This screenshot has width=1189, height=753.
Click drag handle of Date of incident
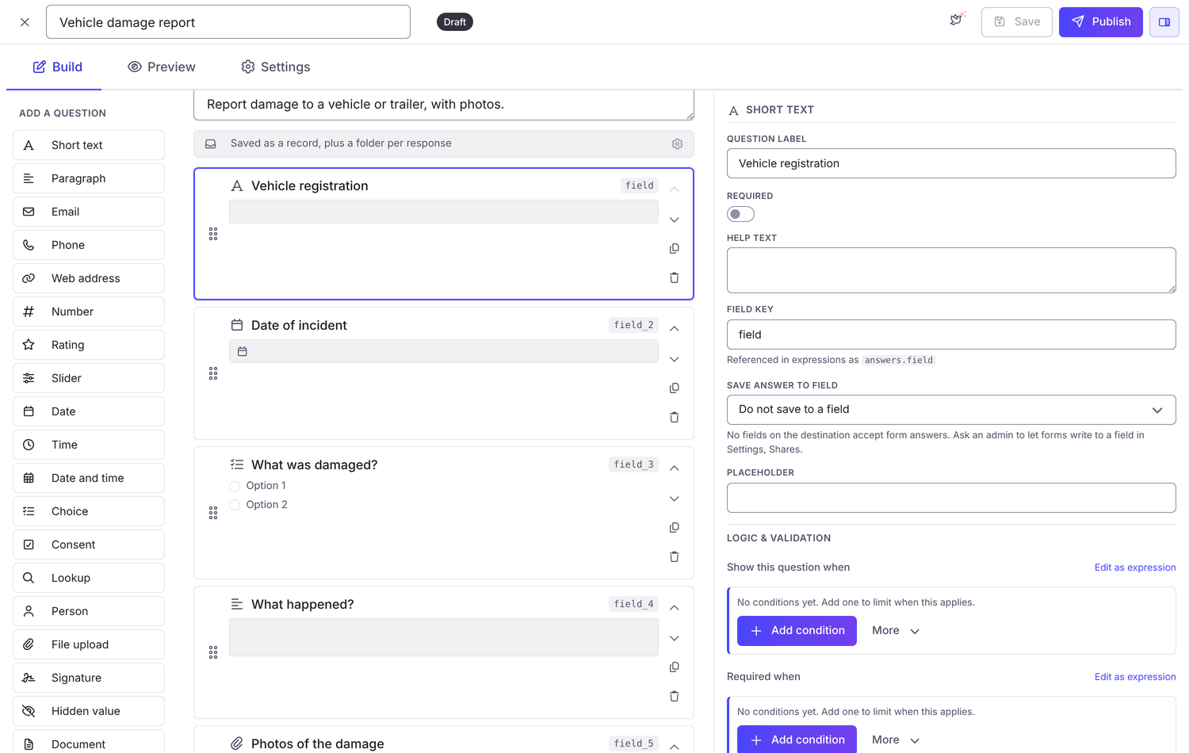[x=213, y=373]
